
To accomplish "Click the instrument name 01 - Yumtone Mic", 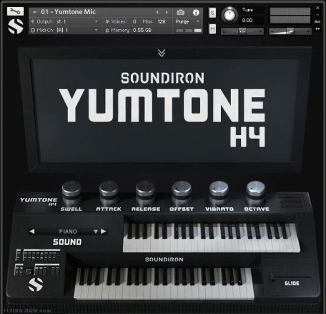I will point(68,12).
